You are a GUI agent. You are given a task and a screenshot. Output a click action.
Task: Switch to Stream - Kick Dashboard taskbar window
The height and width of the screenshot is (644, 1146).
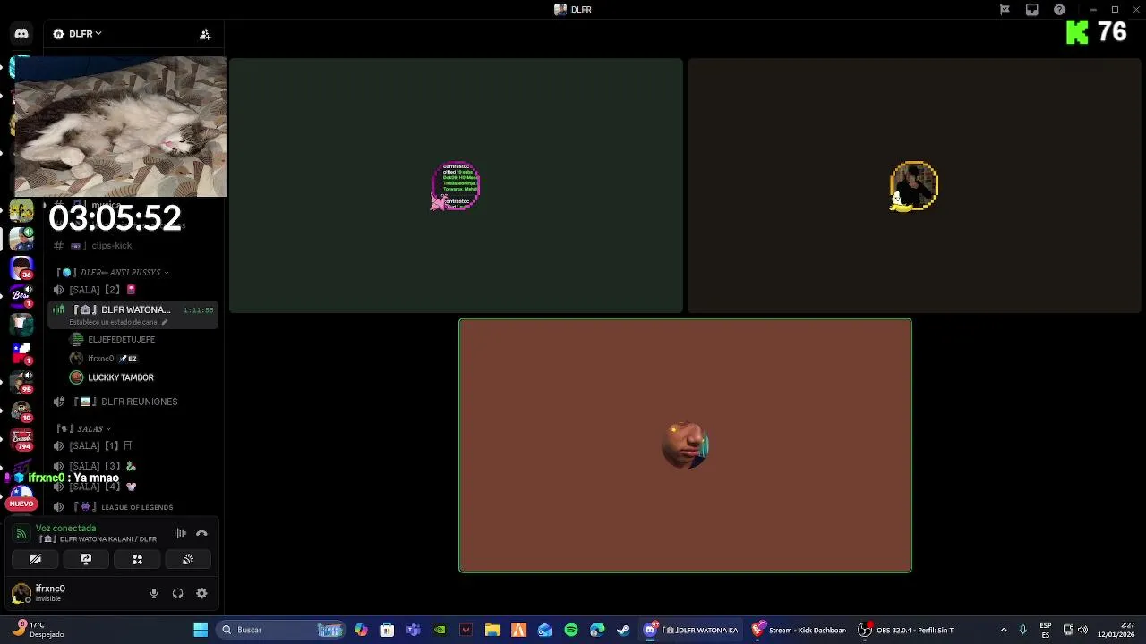tap(800, 630)
